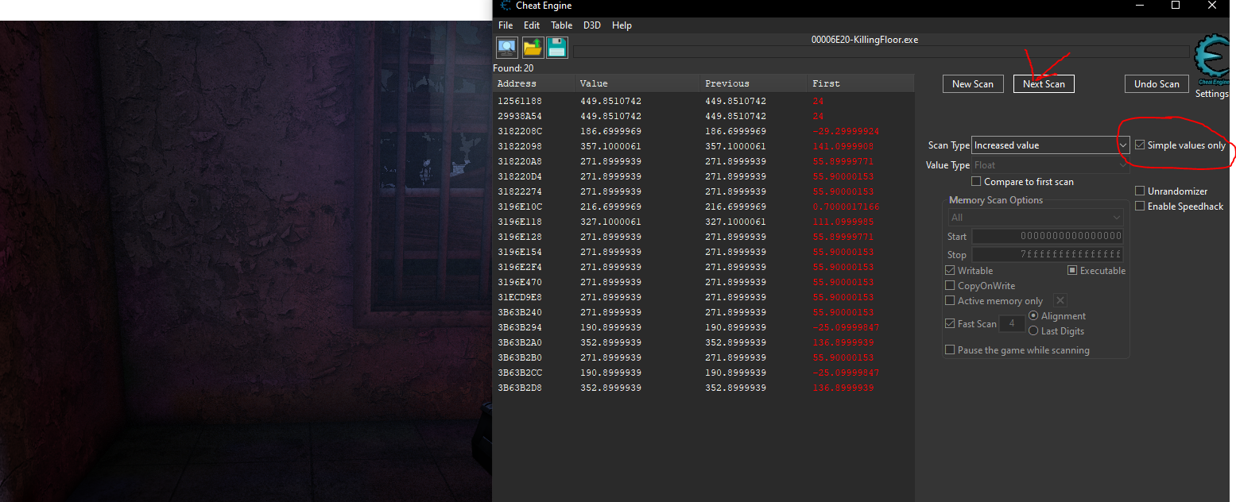Select address 3182208C in results list
The height and width of the screenshot is (502, 1236).
(x=520, y=131)
